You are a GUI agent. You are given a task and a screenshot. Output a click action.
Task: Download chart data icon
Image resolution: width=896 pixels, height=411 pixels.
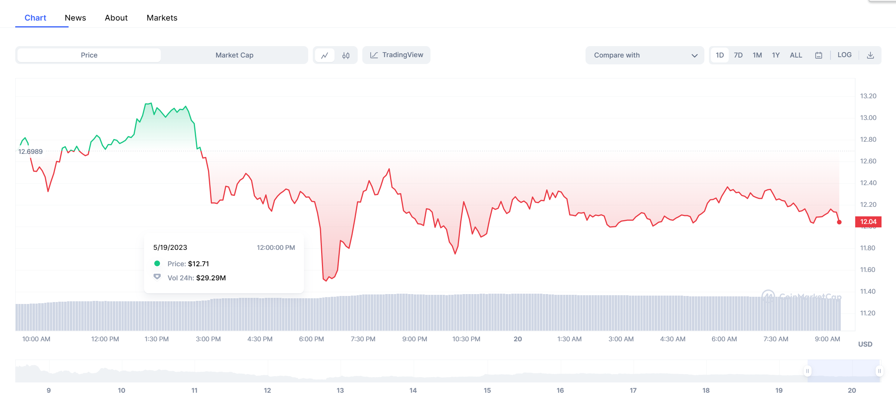click(x=870, y=55)
